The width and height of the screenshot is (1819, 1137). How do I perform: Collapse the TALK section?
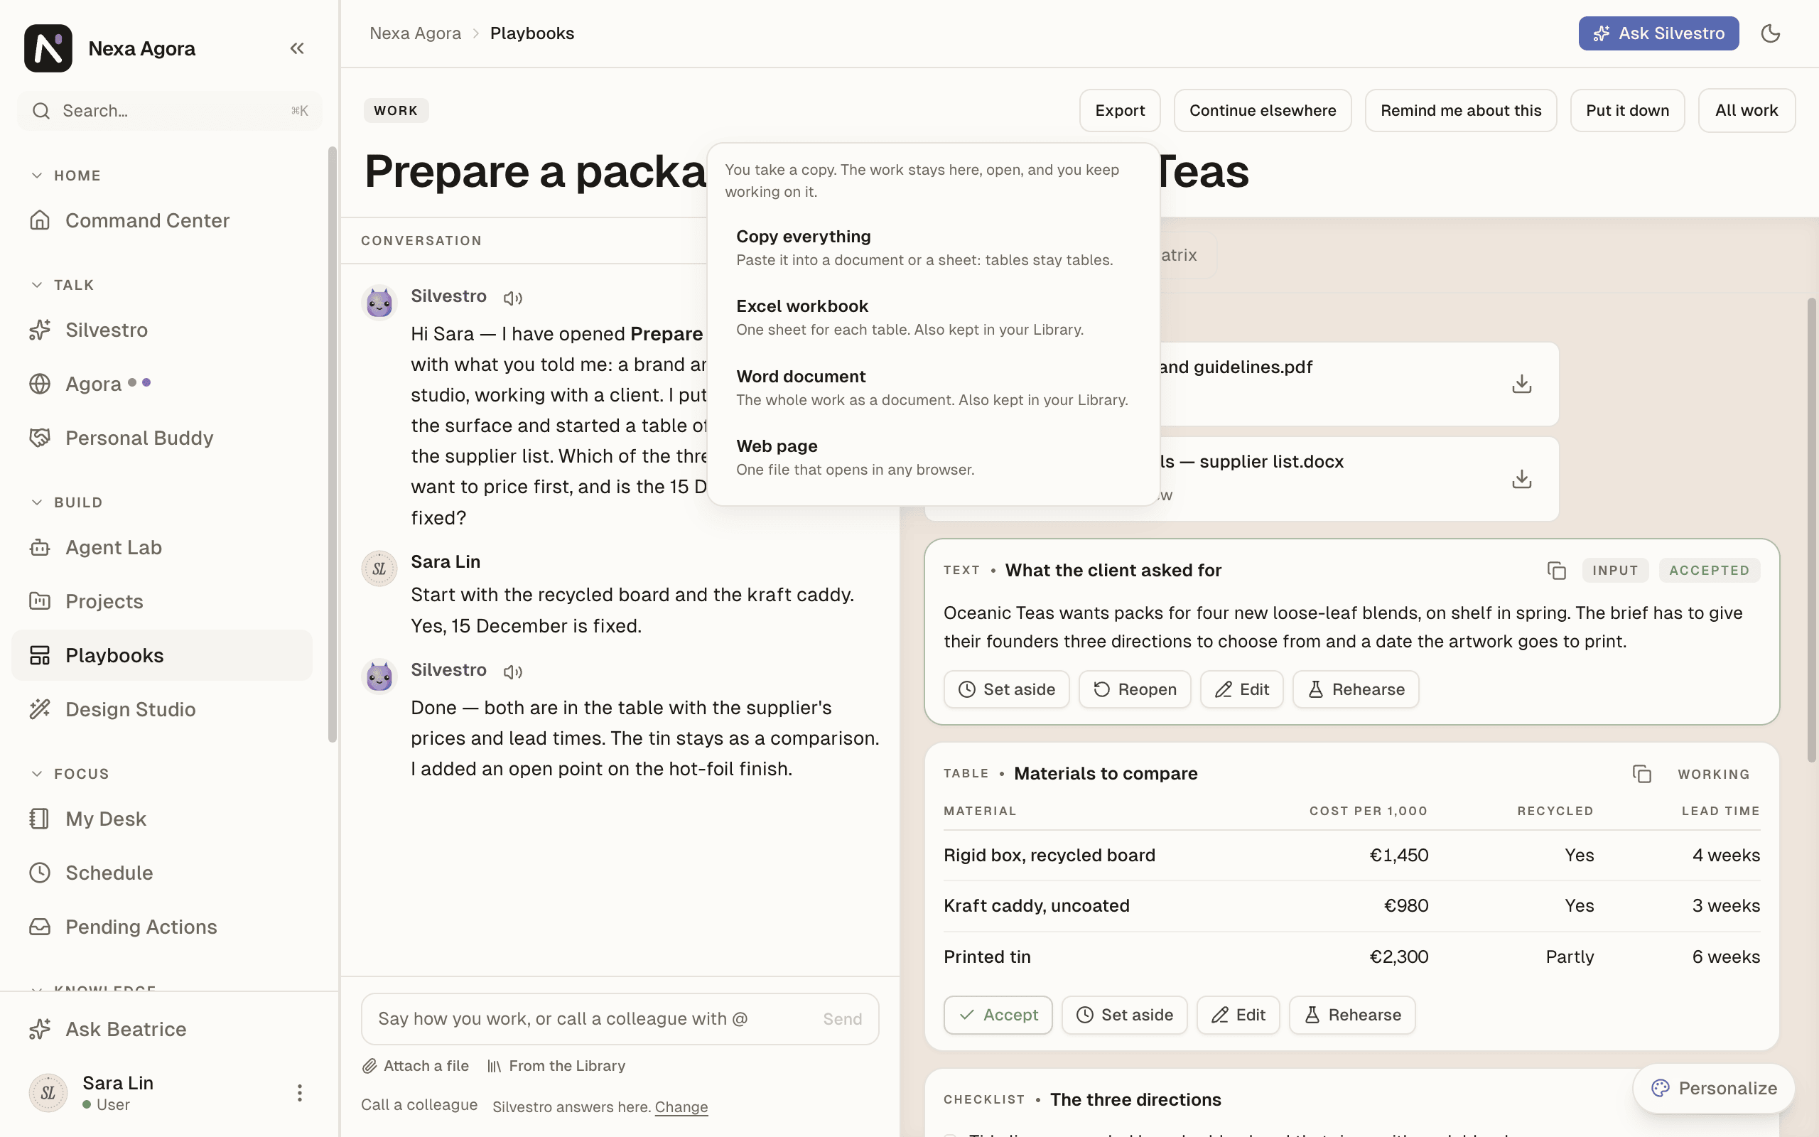point(62,285)
